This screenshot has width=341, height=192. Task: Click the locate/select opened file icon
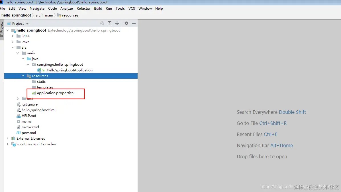102,23
